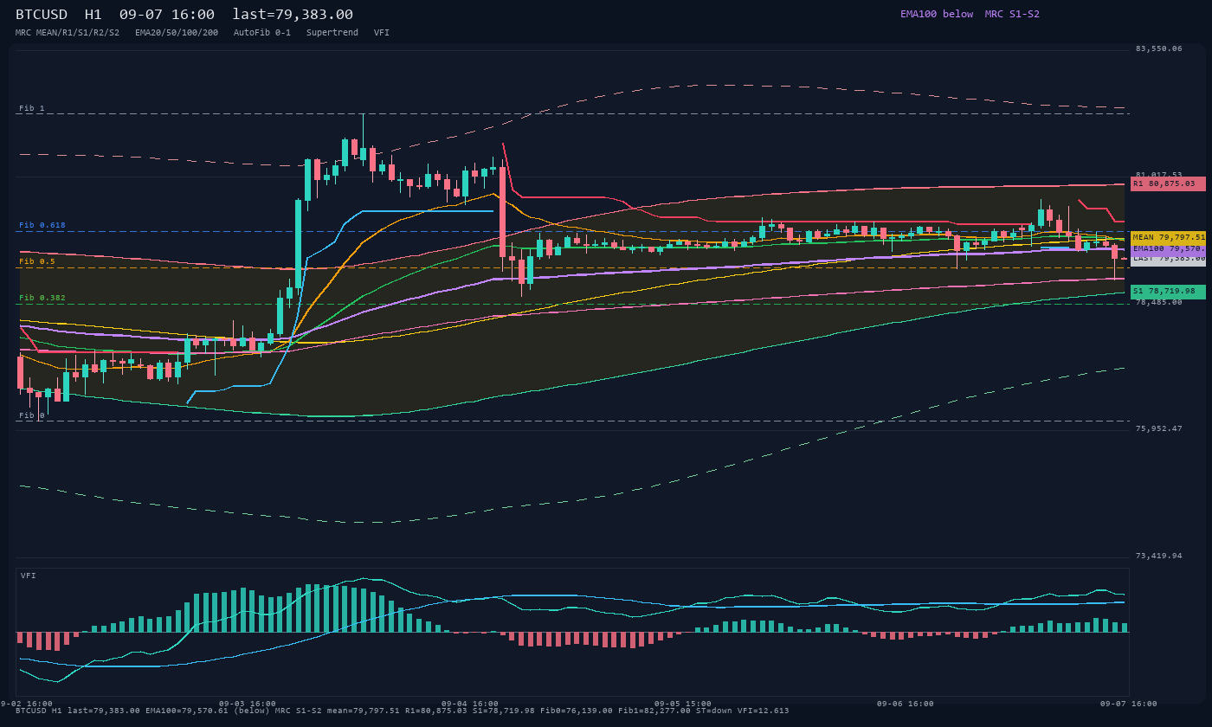
Task: Click the 'EMA100 below MRC S1-S2' status text
Action: tap(970, 14)
